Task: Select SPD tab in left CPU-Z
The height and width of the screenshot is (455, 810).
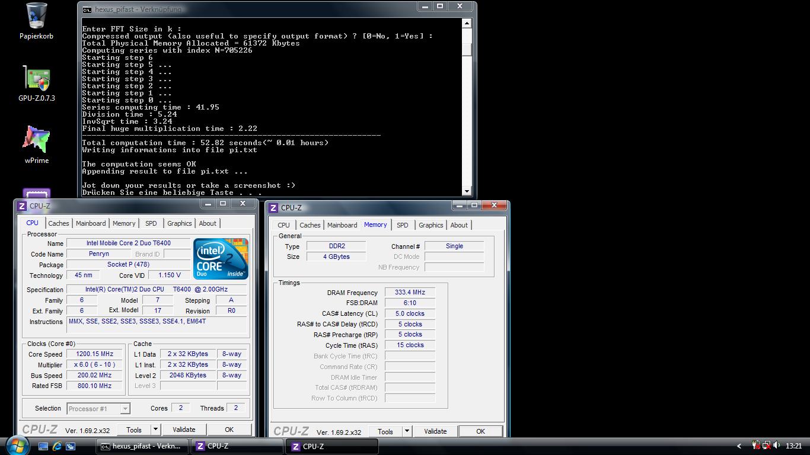Action: click(151, 223)
